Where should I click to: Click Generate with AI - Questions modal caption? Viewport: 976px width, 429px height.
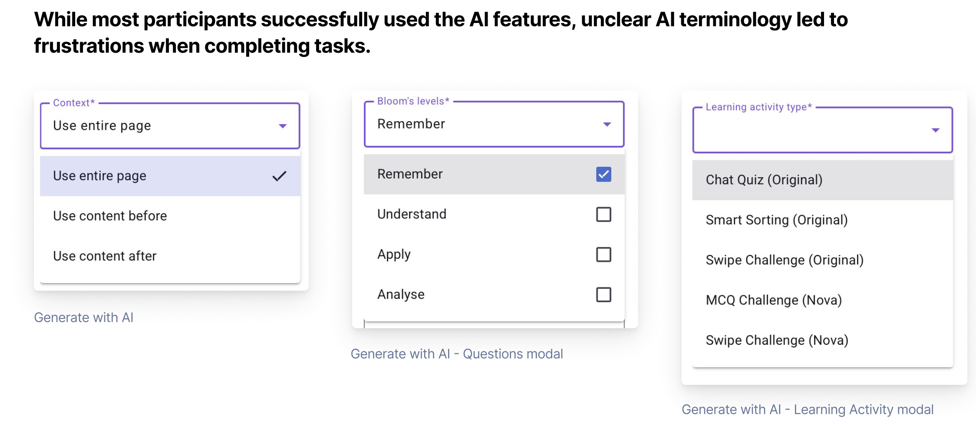[457, 354]
